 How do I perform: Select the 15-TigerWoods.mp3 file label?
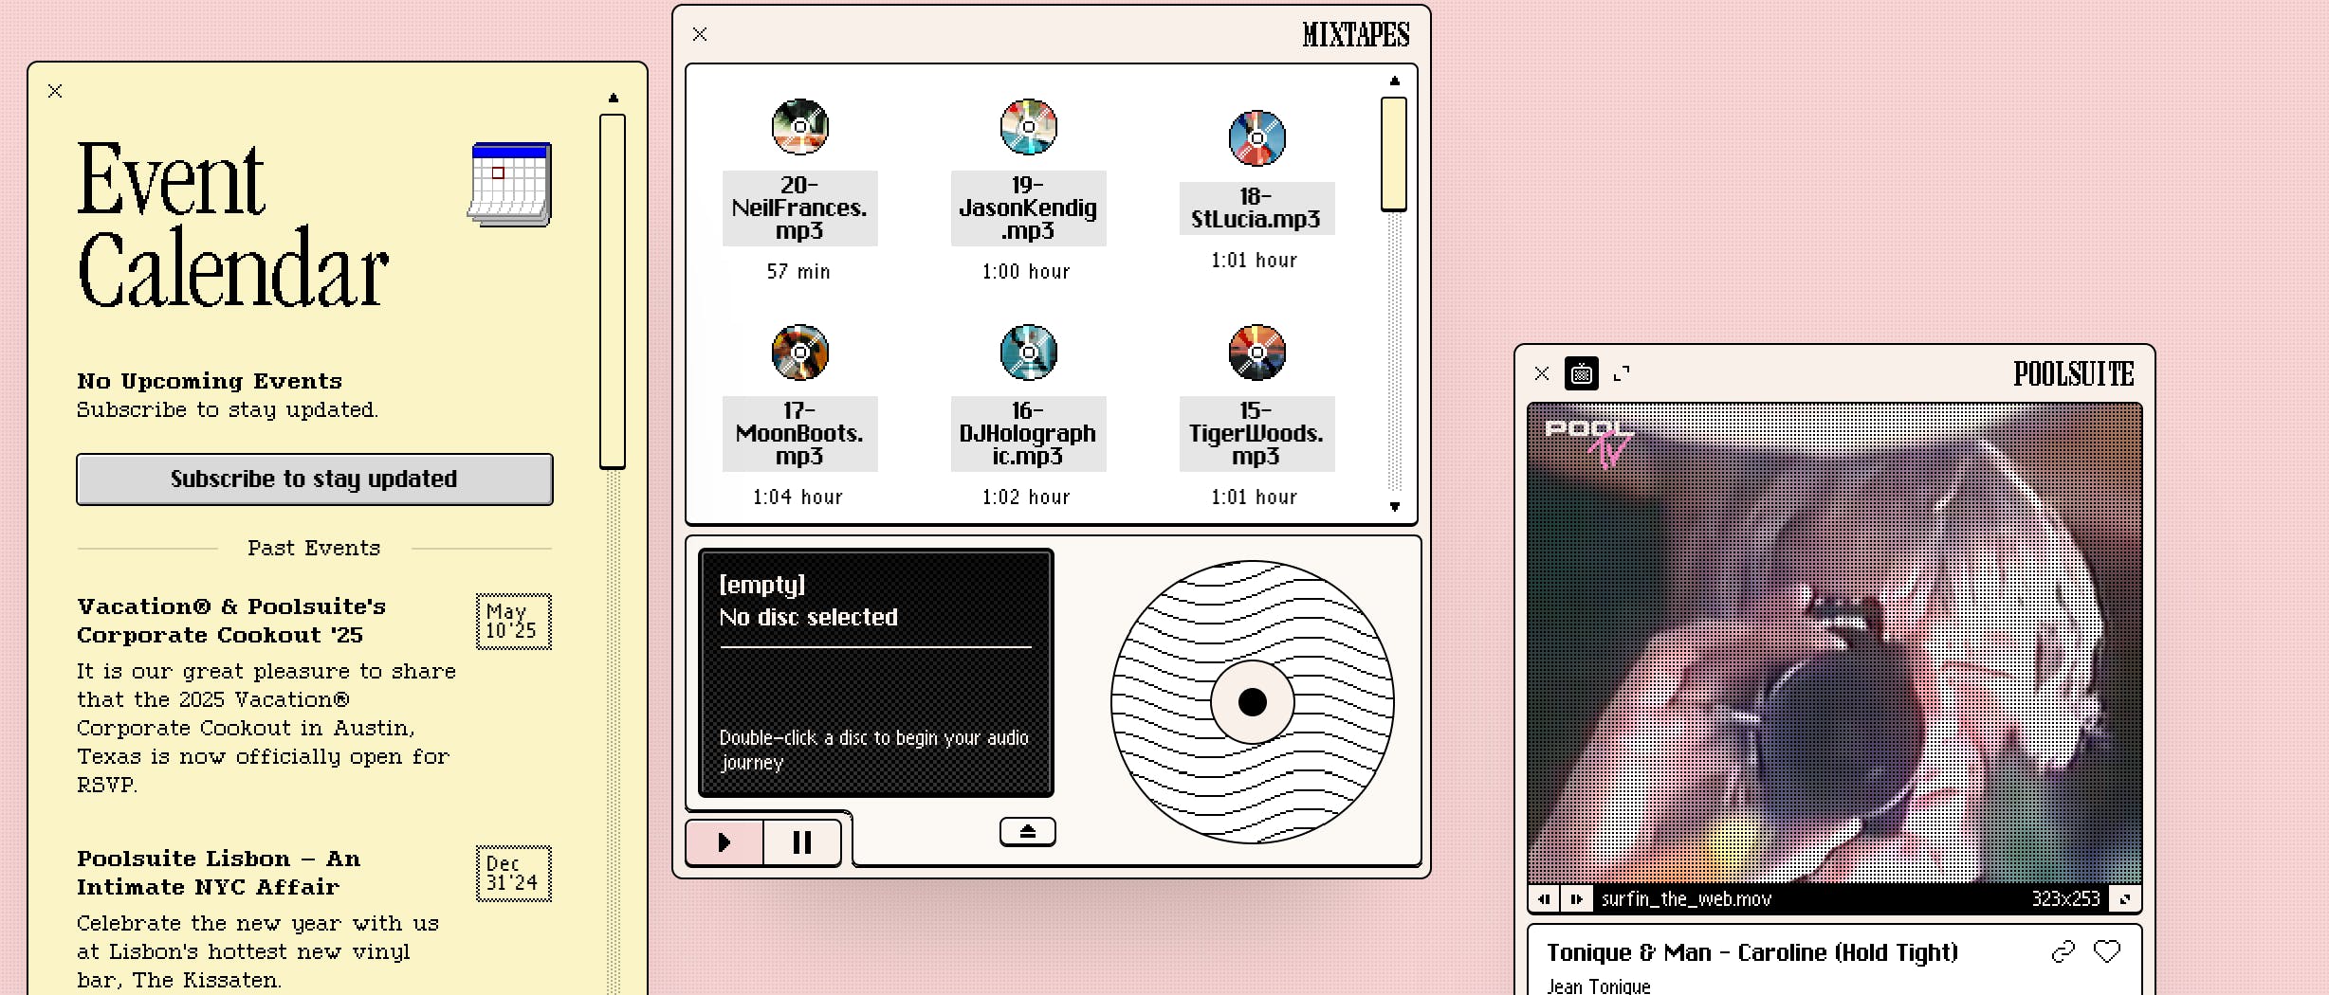click(x=1256, y=434)
